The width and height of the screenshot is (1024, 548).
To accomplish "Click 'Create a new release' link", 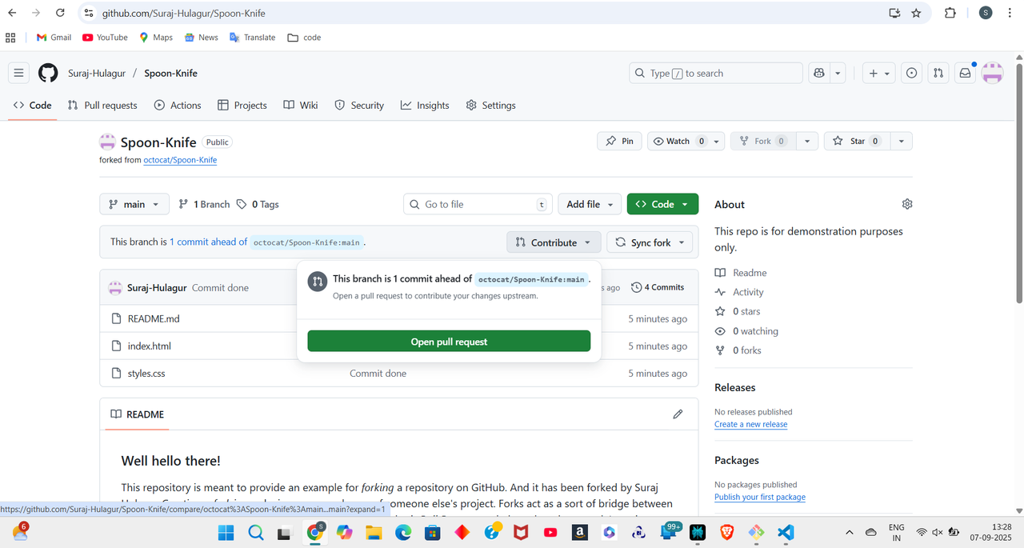I will [750, 424].
